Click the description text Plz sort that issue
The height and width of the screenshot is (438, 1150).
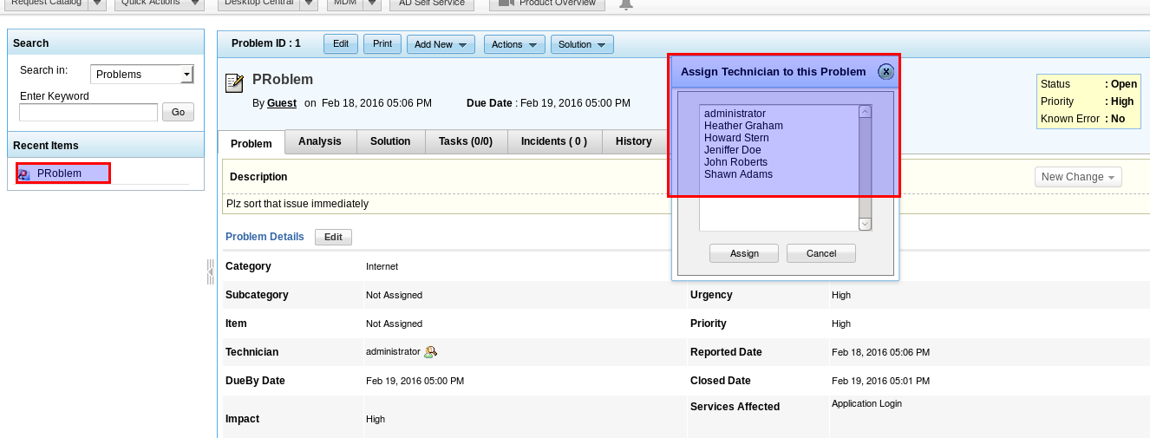[297, 204]
